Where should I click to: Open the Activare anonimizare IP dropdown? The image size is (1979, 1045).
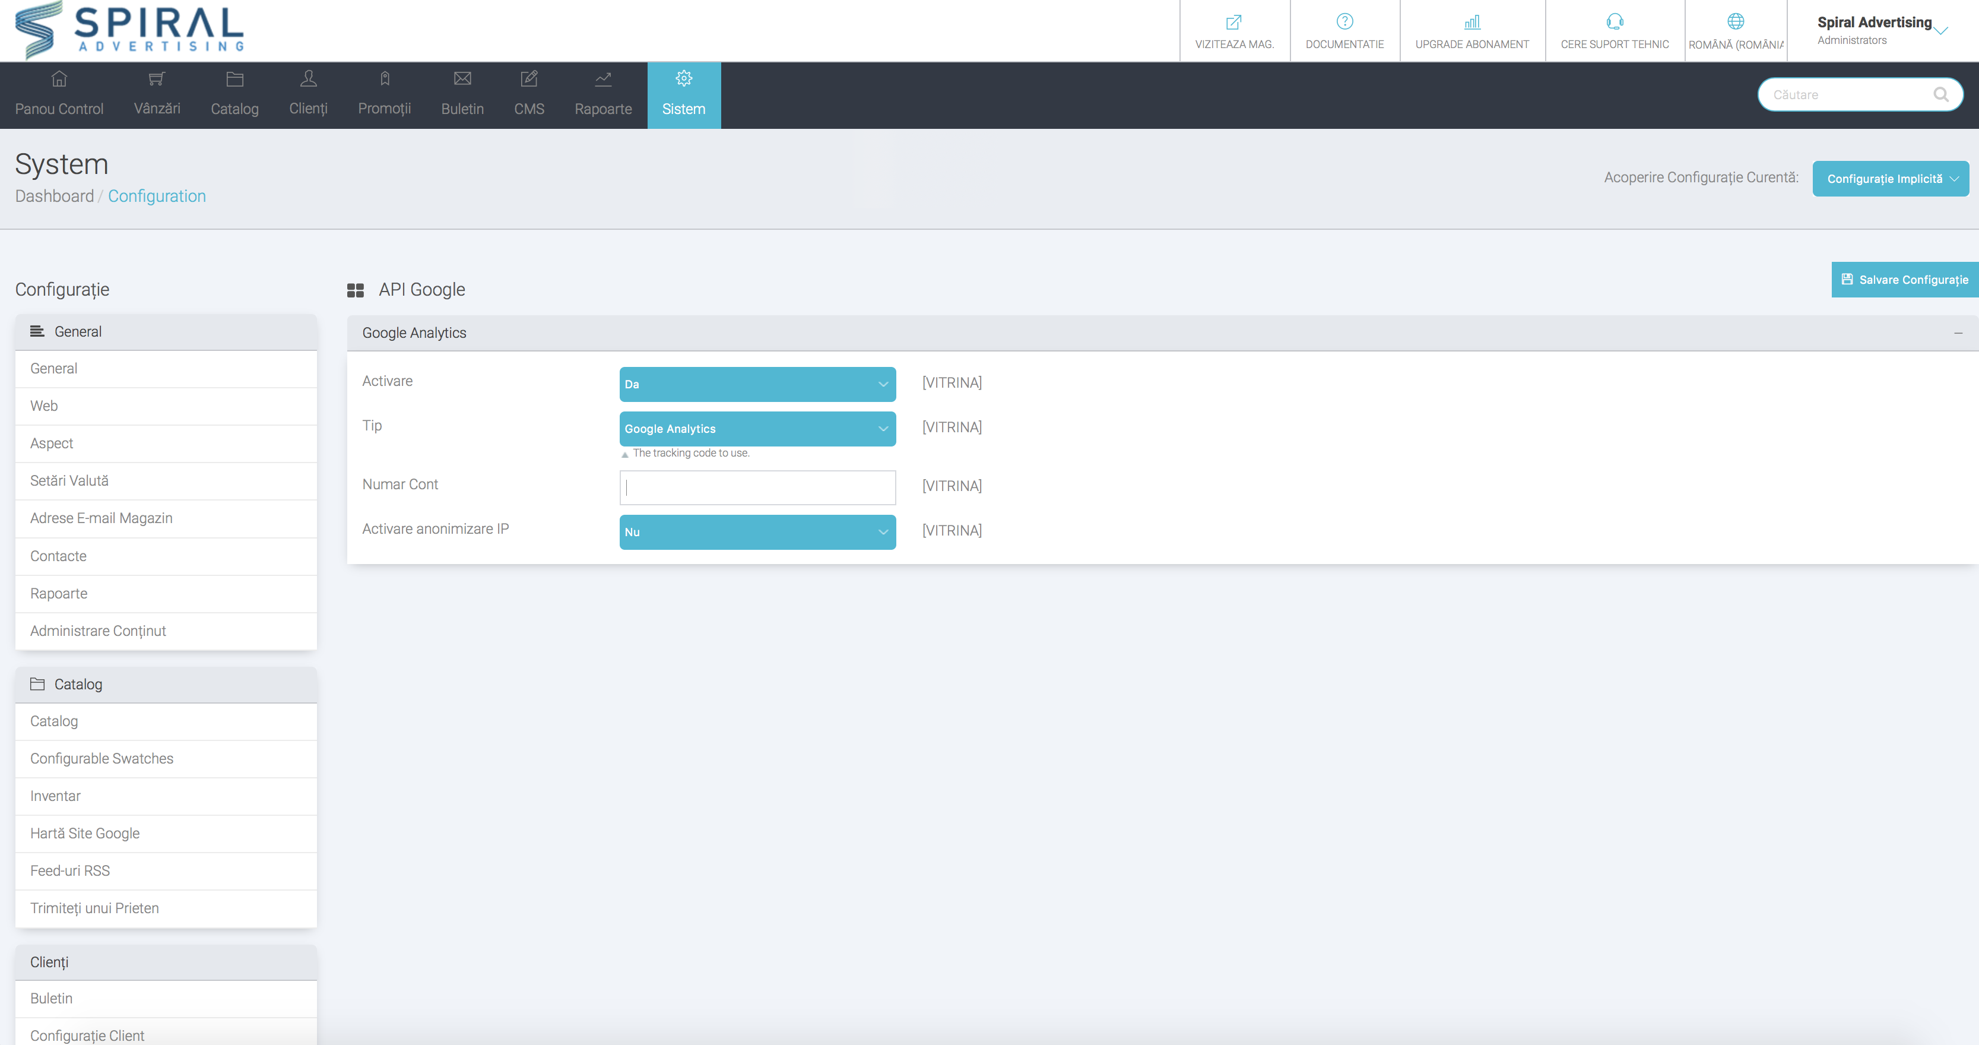[757, 532]
